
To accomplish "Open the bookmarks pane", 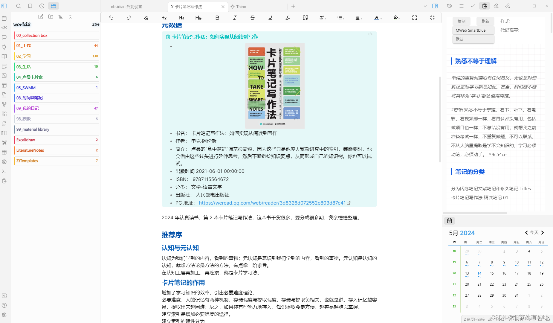I will [30, 6].
